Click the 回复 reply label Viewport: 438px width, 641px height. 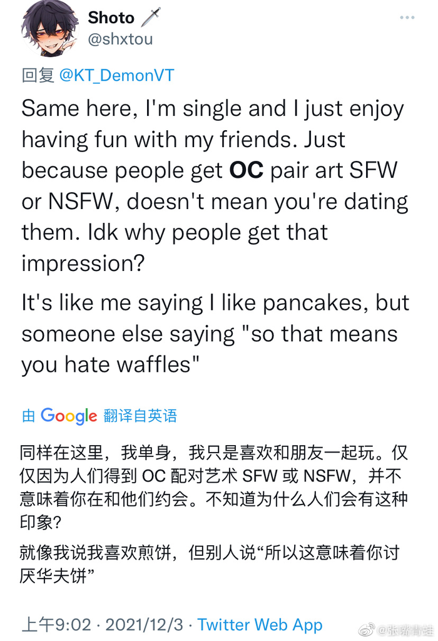[x=38, y=75]
